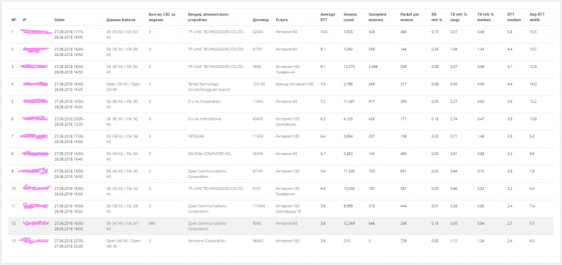Select the Dates column header
Screen dimensions: 562x265
(x=60, y=20)
